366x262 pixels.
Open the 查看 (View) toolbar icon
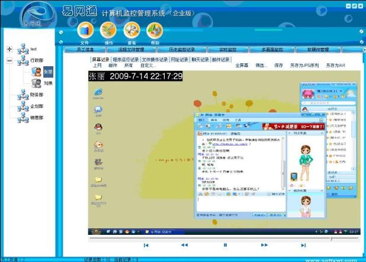click(x=131, y=30)
